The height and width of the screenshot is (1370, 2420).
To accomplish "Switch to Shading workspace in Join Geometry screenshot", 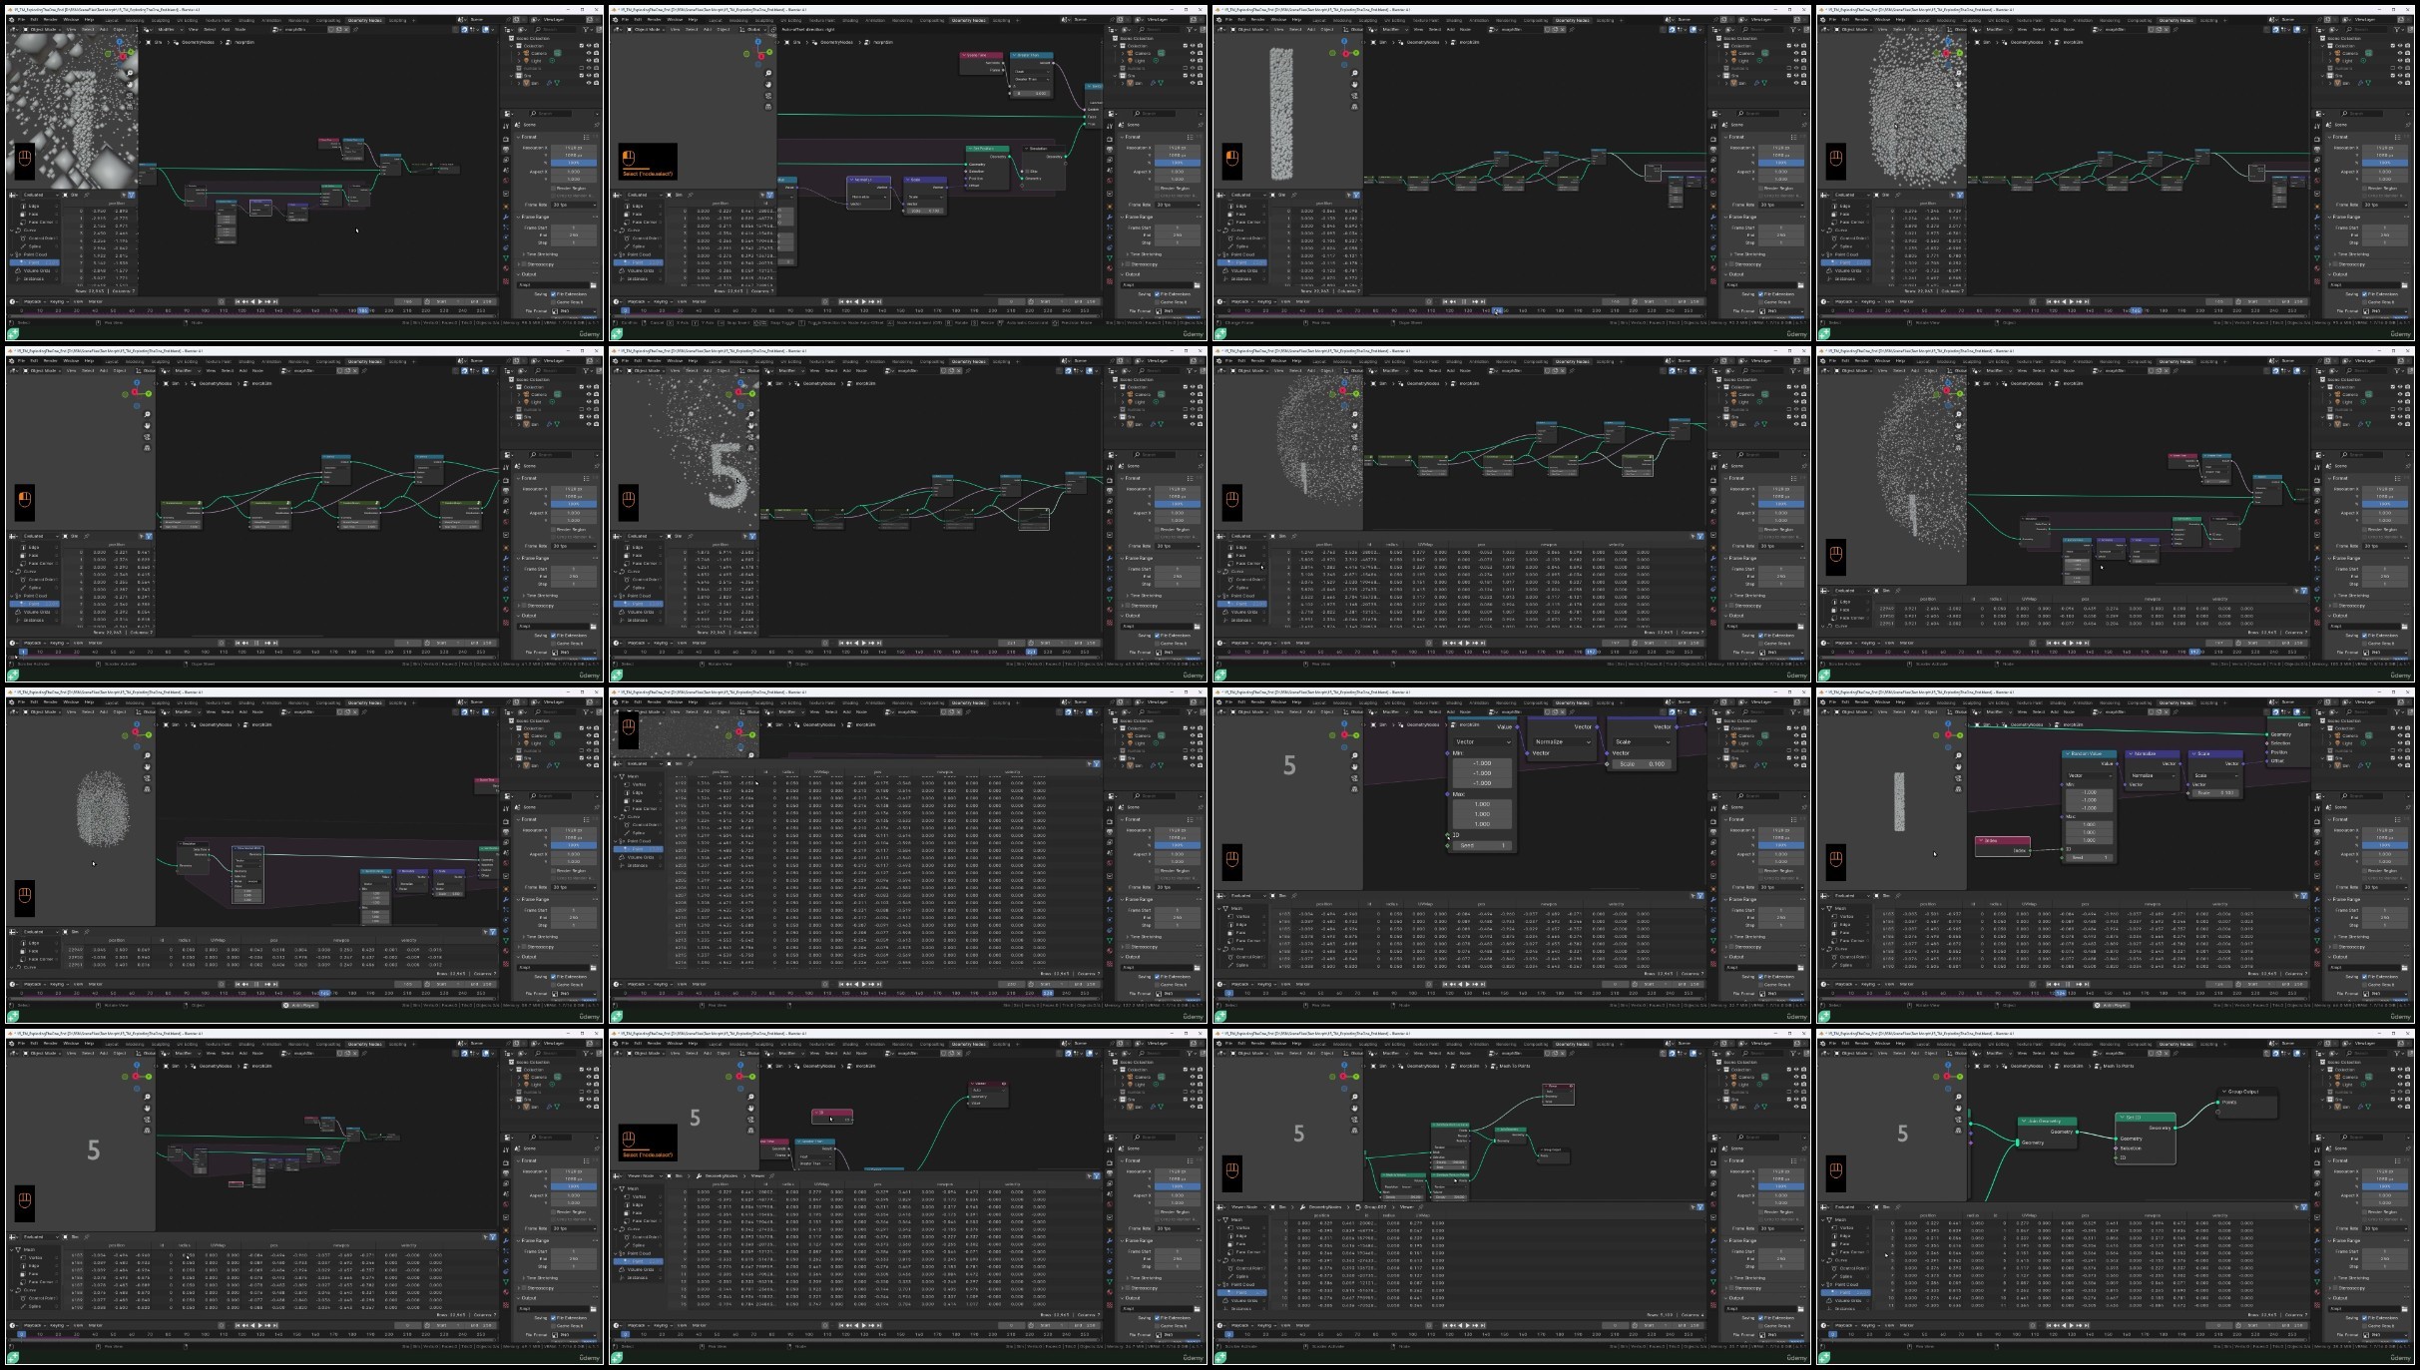I will (x=2058, y=1044).
